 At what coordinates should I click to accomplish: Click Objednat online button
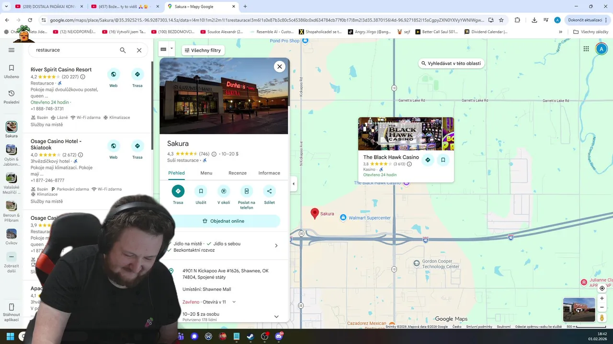[x=224, y=221]
